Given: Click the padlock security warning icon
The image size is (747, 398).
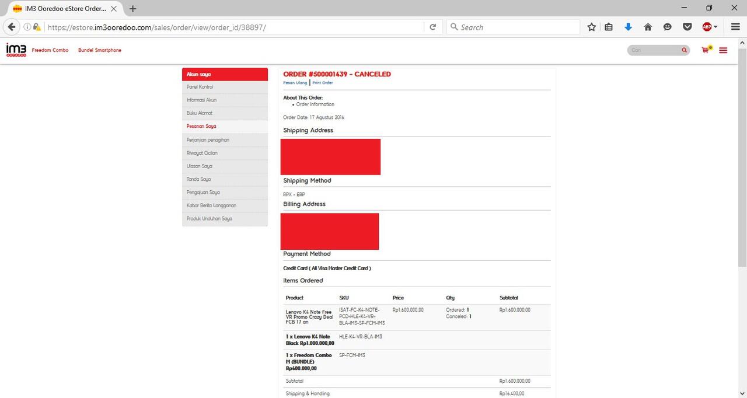Looking at the screenshot, I should point(37,27).
